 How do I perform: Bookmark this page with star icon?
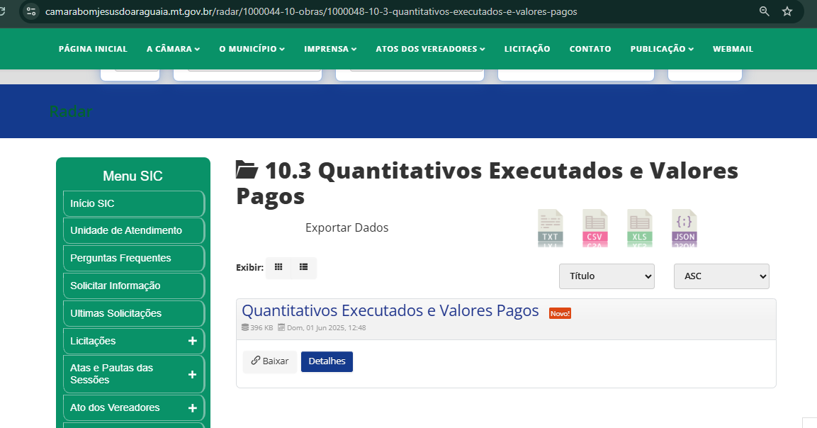787,11
